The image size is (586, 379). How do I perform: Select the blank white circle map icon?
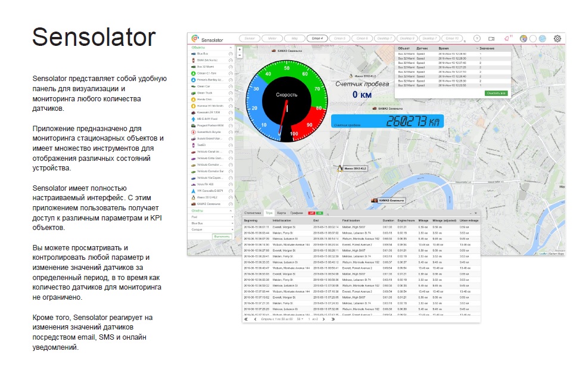tap(533, 39)
